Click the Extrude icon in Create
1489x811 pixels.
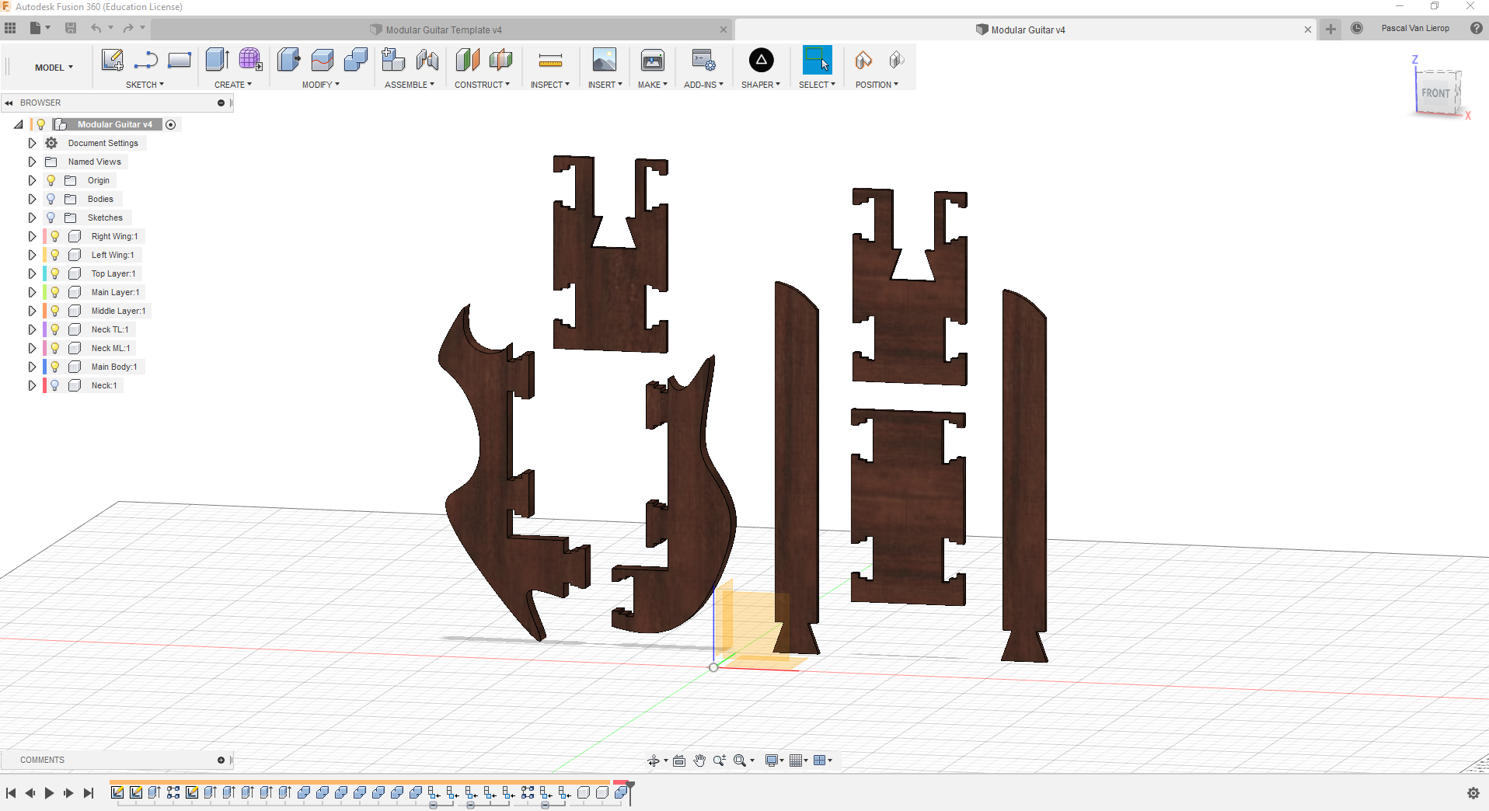click(216, 60)
